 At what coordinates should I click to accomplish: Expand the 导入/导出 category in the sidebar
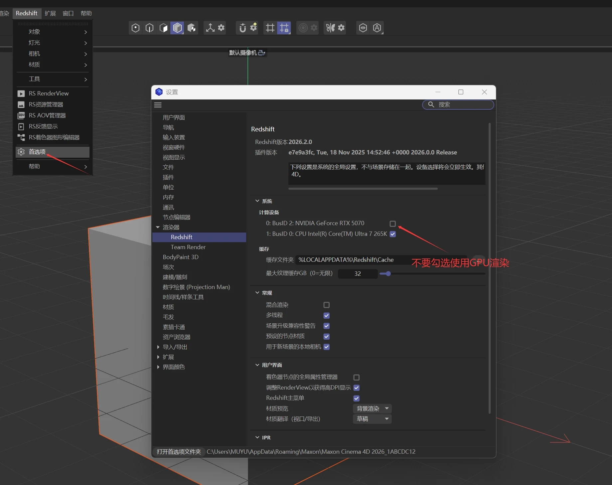(158, 347)
